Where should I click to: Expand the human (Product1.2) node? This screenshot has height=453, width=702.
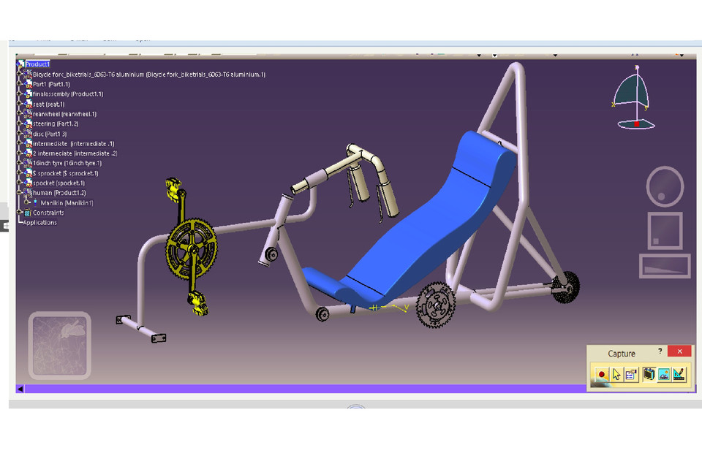(x=18, y=193)
